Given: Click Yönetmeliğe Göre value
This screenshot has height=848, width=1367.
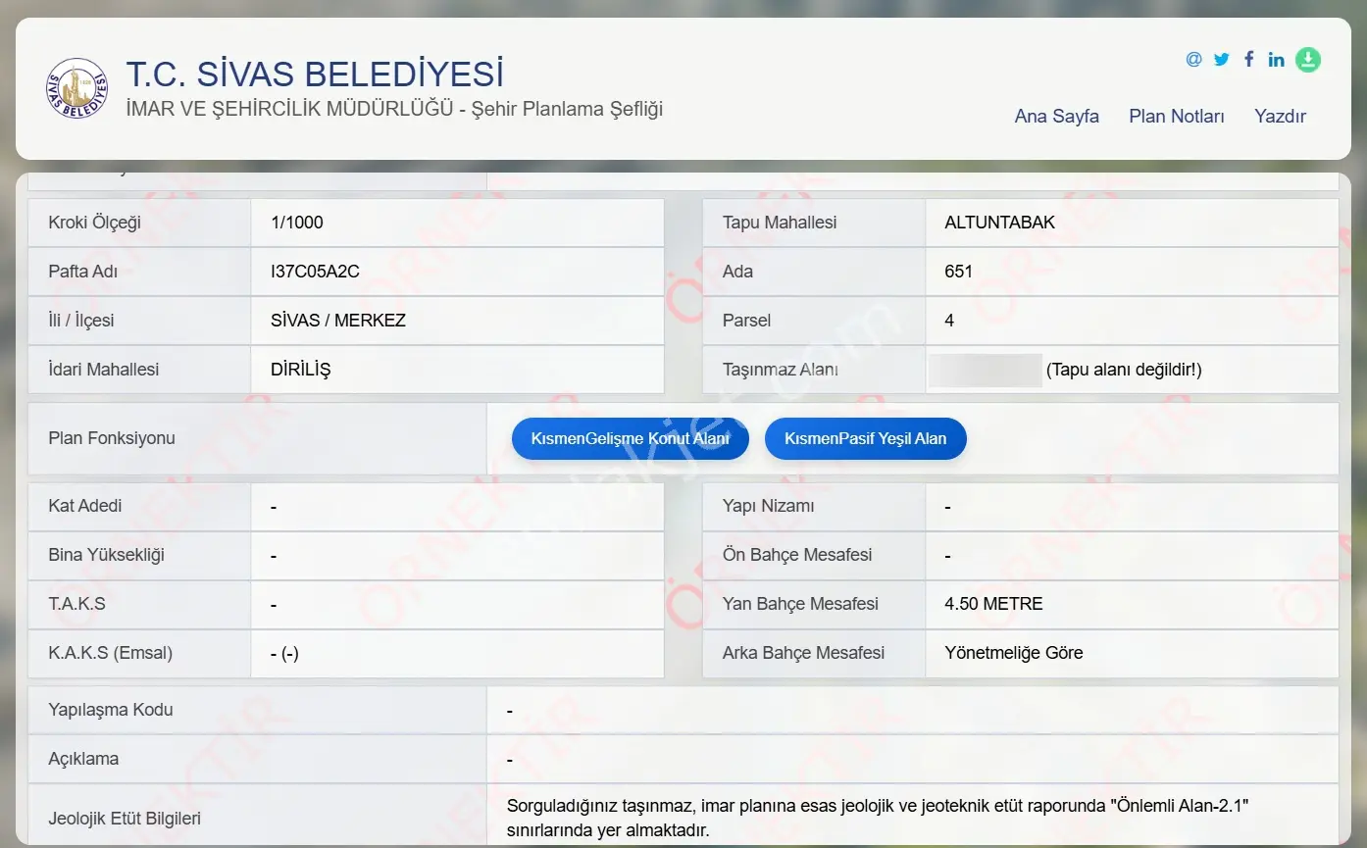Looking at the screenshot, I should pyautogui.click(x=1014, y=653).
